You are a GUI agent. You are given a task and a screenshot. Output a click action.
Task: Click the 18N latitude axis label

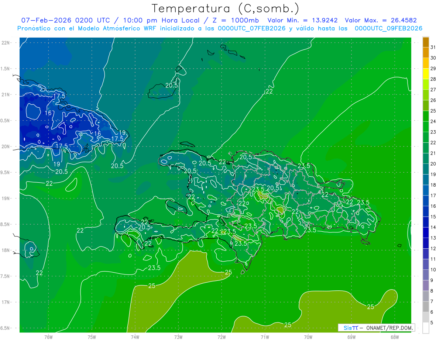pyautogui.click(x=6, y=250)
